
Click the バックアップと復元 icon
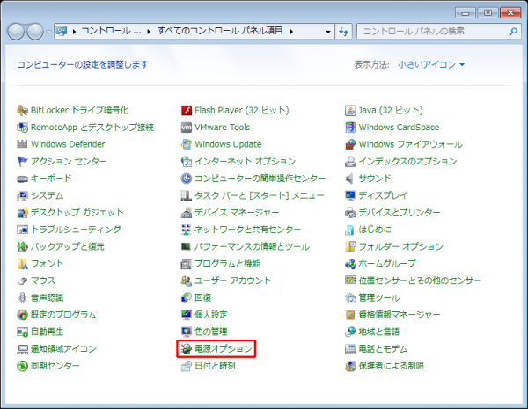pyautogui.click(x=22, y=246)
